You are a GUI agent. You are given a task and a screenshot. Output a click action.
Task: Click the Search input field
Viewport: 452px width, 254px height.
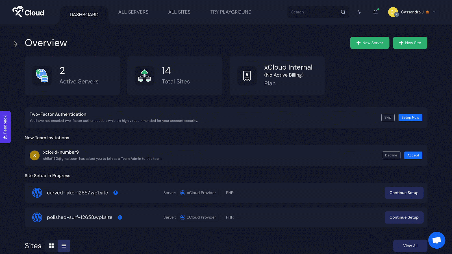click(314, 12)
